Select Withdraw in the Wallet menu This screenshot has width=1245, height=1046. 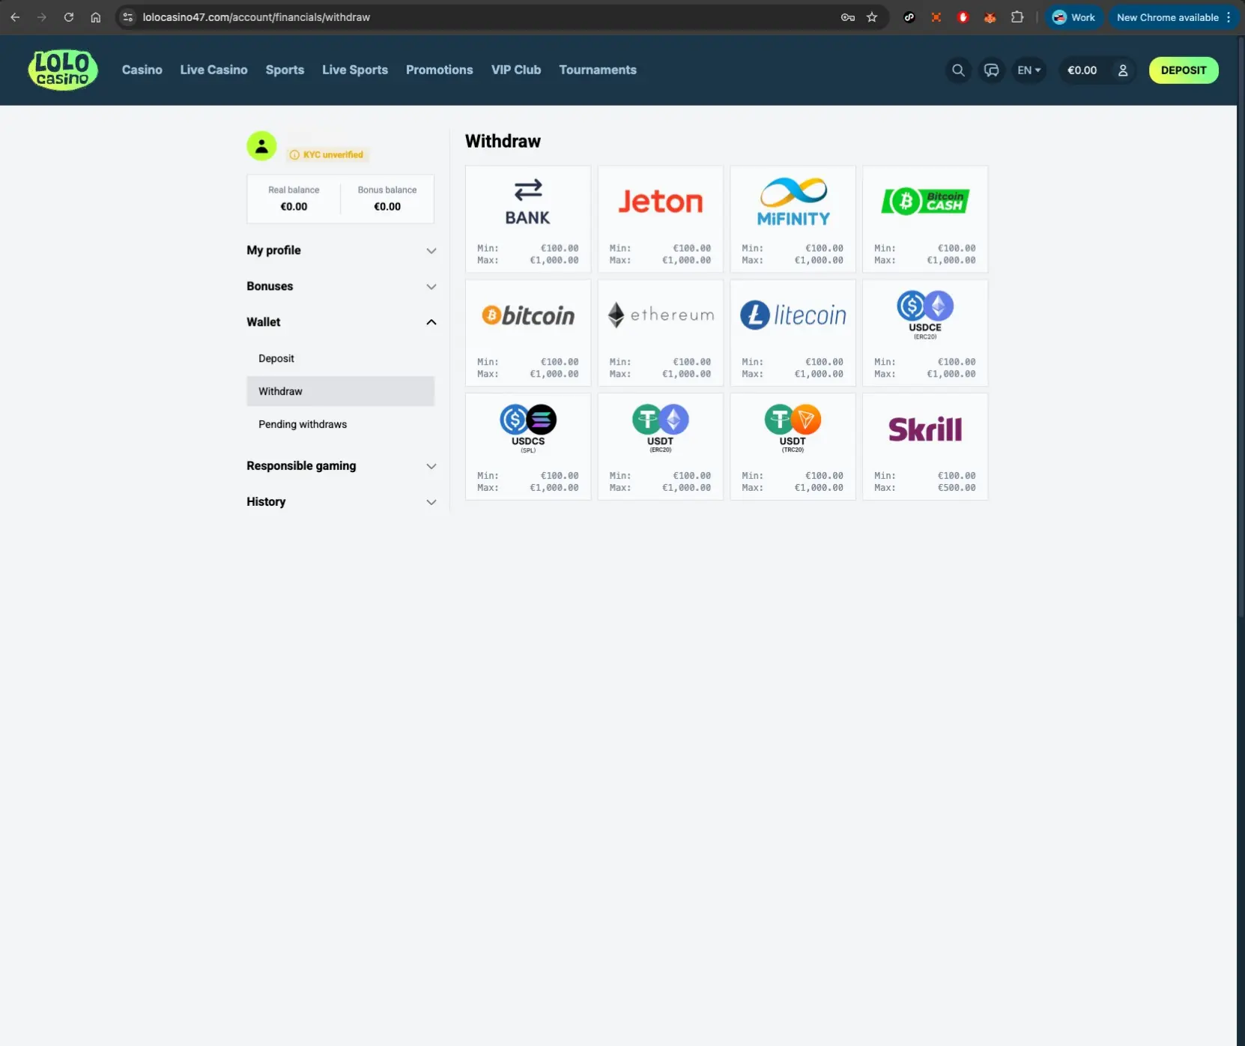tap(341, 391)
